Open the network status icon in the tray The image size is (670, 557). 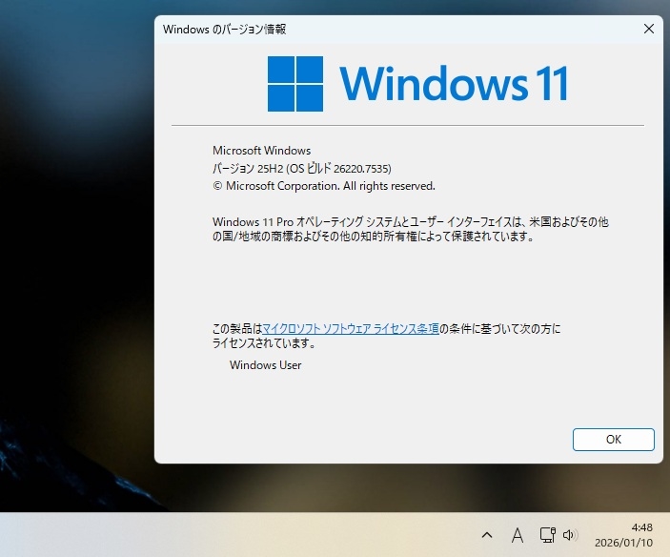click(x=547, y=535)
